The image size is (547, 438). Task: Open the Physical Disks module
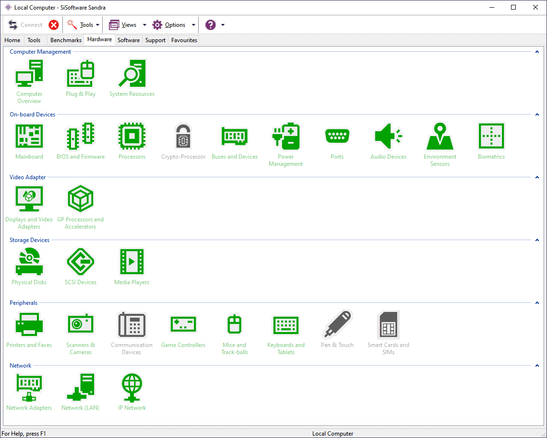pyautogui.click(x=29, y=266)
